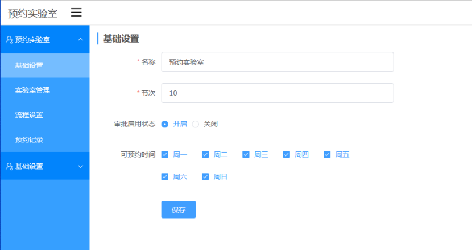Click the user icon beside 预约实验室 sidebar
The image size is (472, 251).
(x=9, y=39)
